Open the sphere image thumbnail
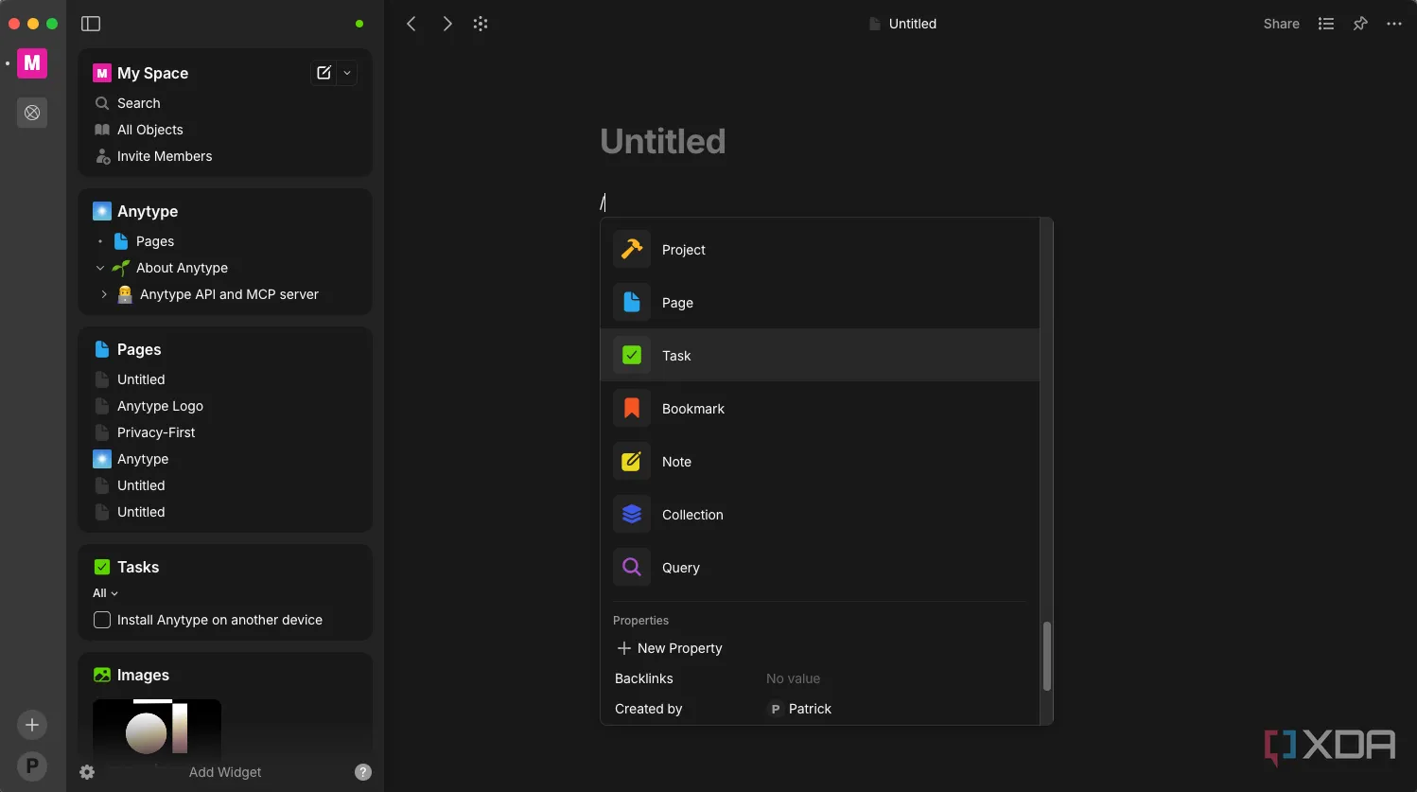Screen dimensions: 1417x792 pos(157,730)
